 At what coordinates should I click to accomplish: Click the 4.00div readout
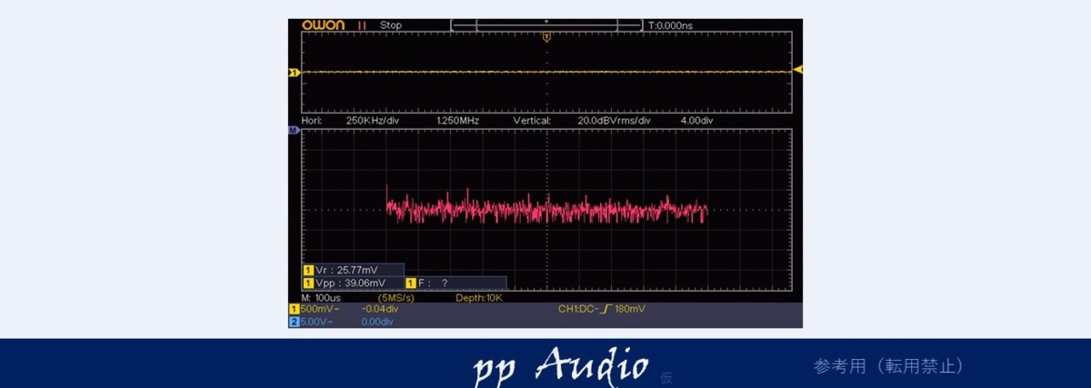pyautogui.click(x=697, y=120)
